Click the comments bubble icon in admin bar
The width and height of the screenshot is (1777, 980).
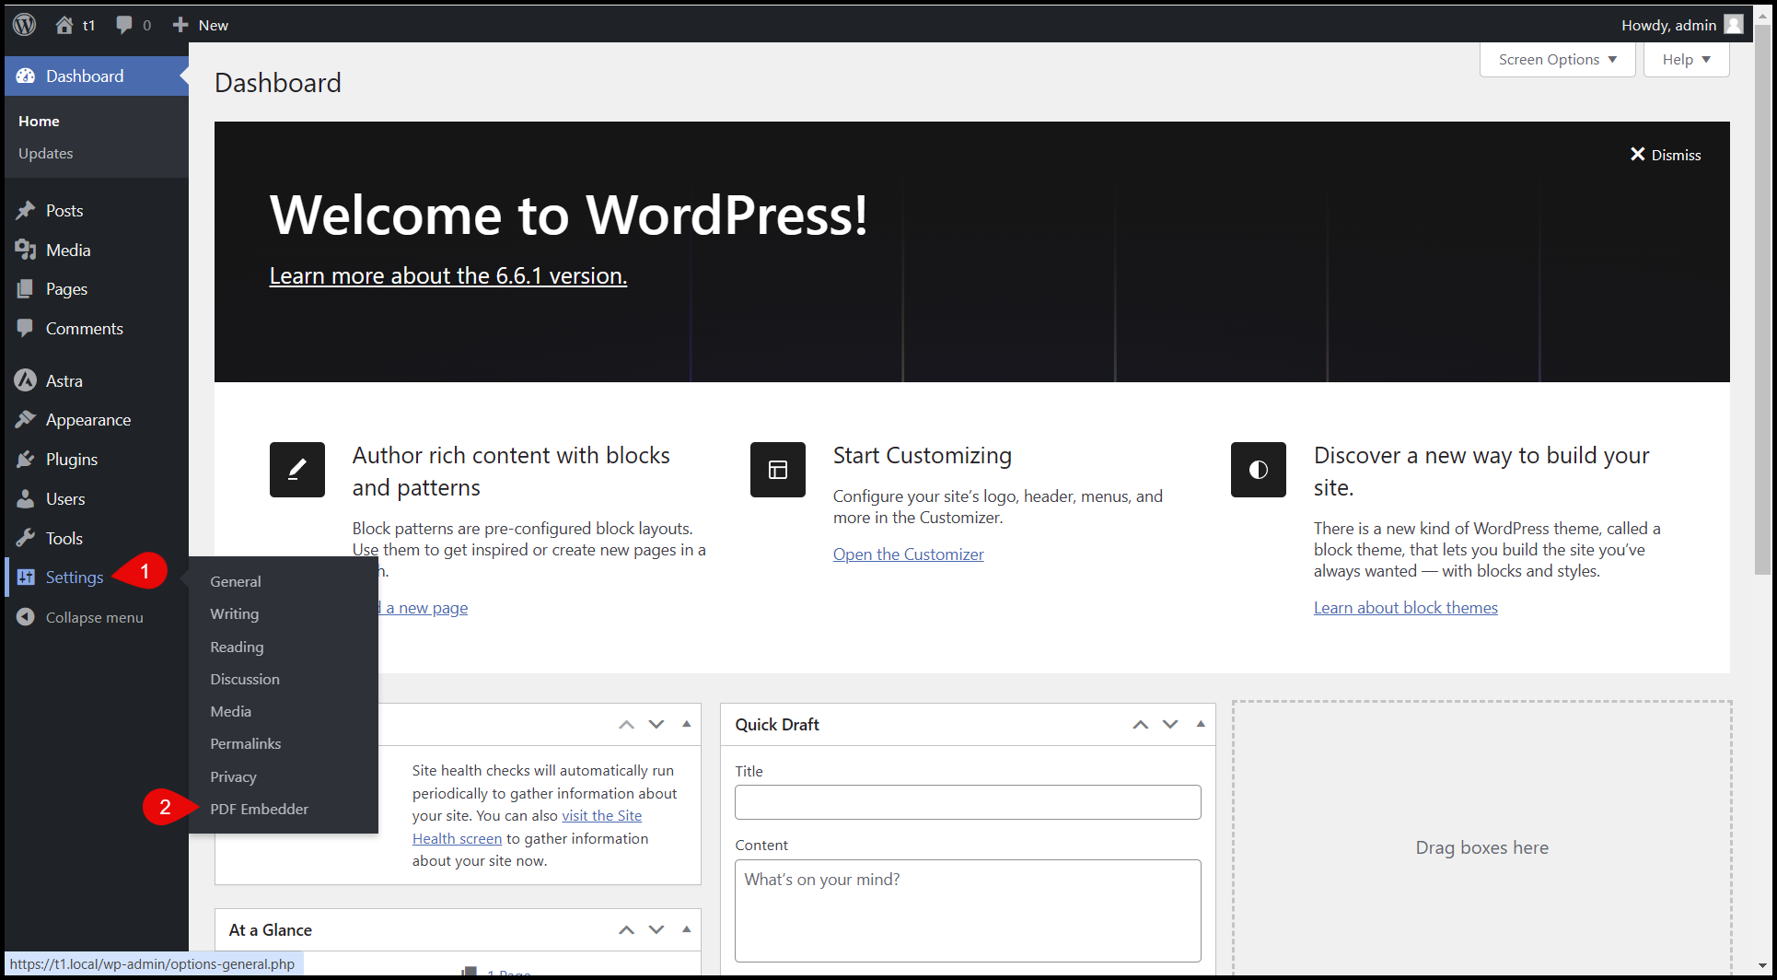click(x=124, y=25)
